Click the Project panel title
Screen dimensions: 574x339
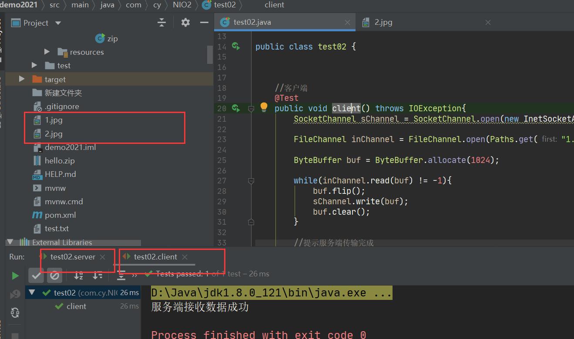36,23
